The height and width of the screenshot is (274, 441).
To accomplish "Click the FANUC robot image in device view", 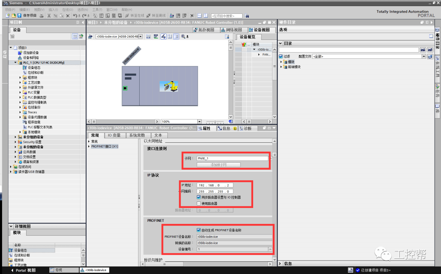I will 169,86.
